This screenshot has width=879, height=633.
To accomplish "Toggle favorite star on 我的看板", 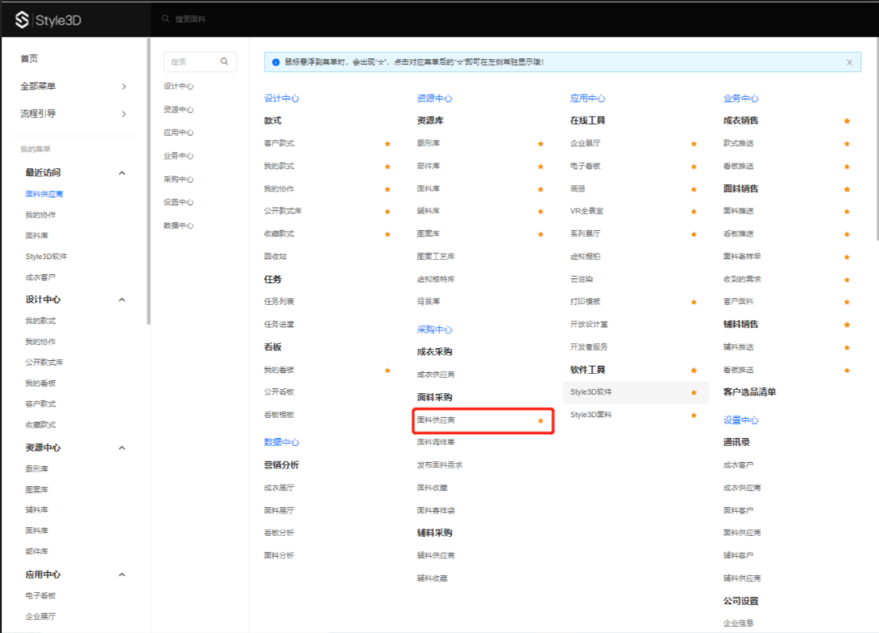I will coord(387,370).
